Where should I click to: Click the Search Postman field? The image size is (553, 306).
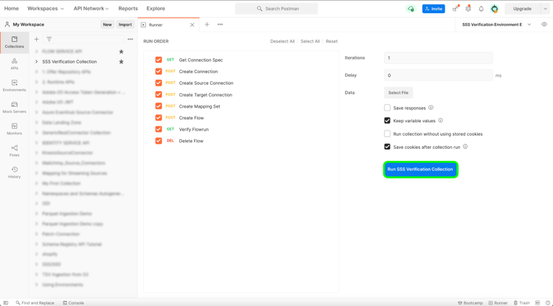coord(276,8)
